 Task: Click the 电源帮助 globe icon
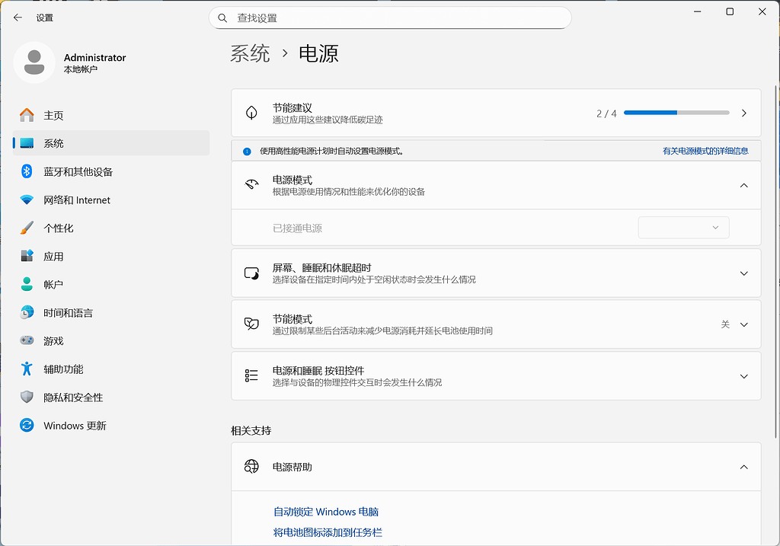tap(251, 467)
